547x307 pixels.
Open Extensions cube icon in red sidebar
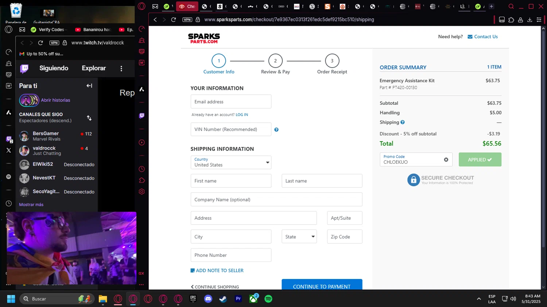pos(142,180)
